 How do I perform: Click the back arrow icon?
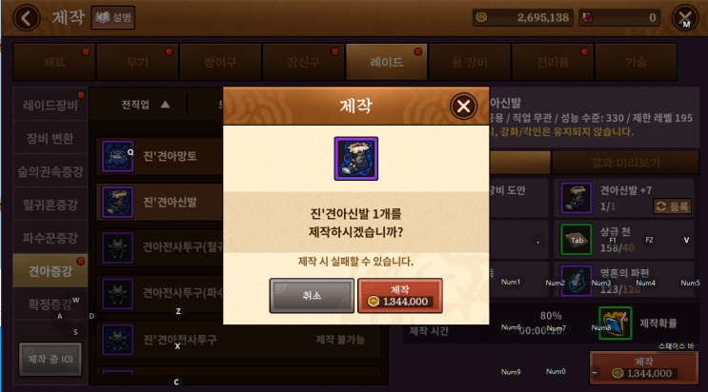[26, 18]
